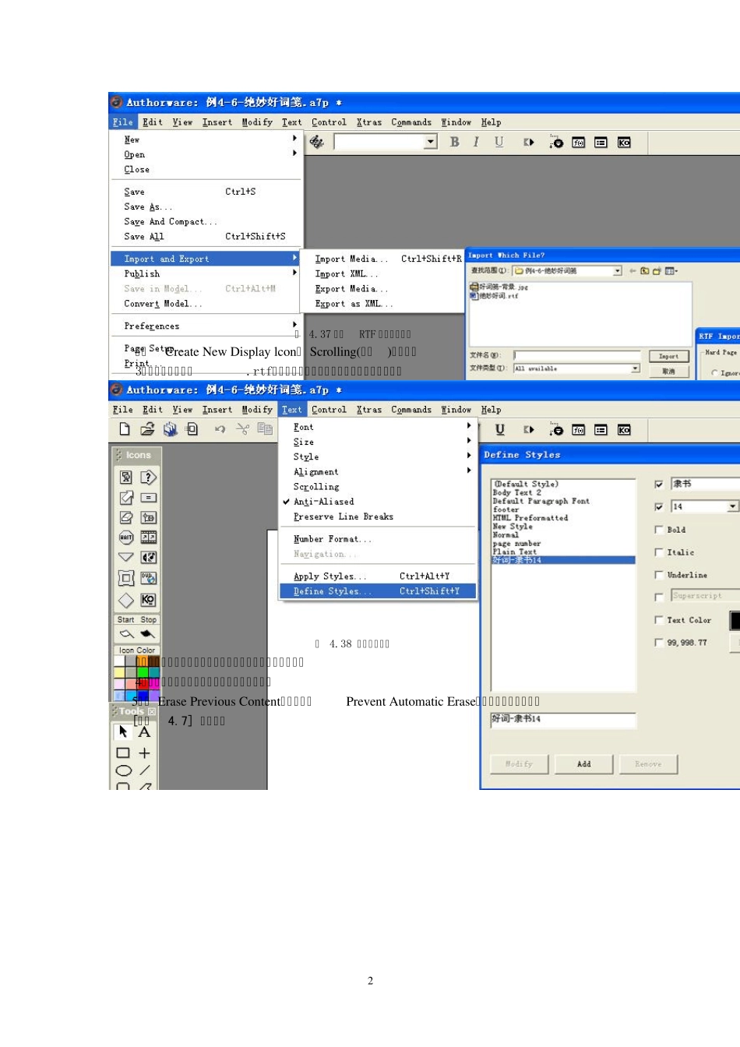The image size is (740, 1047).
Task: Click the Open file toolbar icon
Action: [x=147, y=429]
